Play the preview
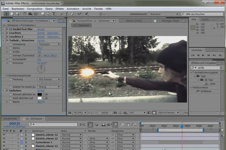Viewport: 226px width, 150px height. (203, 55)
